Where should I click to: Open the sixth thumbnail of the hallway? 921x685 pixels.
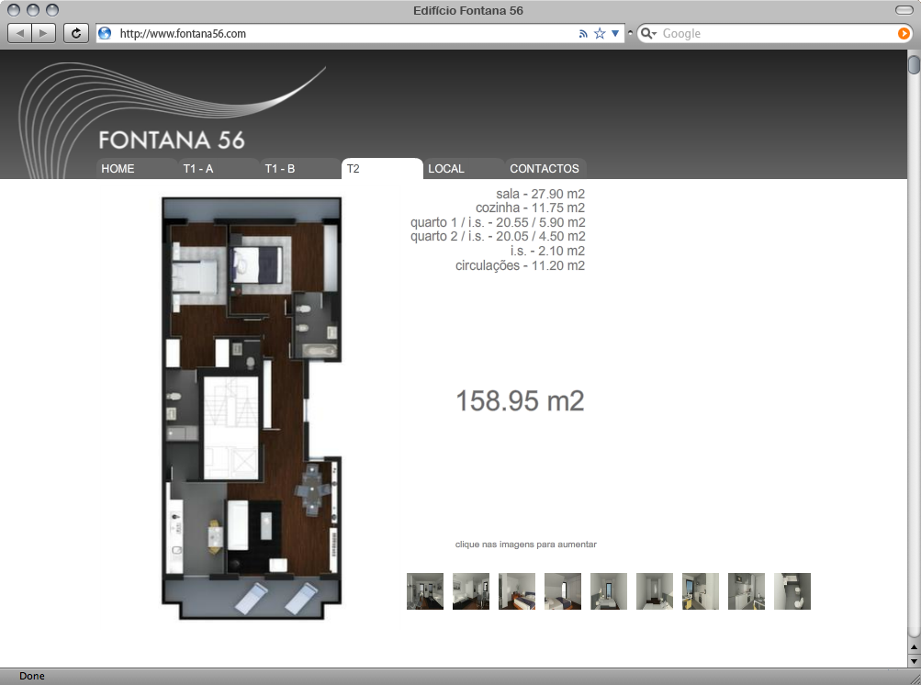pos(655,591)
